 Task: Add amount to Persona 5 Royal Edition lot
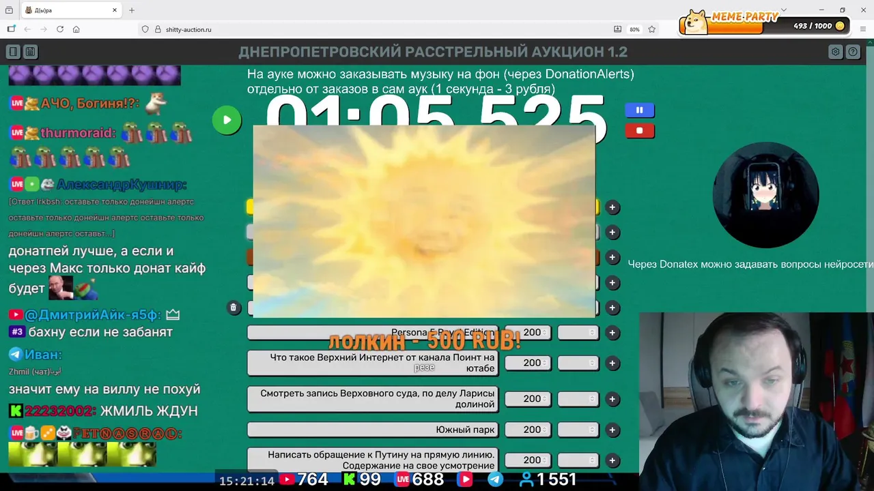(x=612, y=333)
